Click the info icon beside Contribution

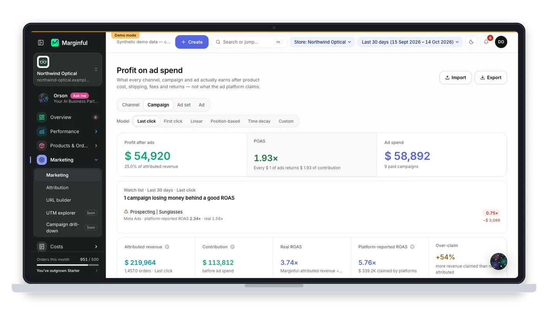pos(233,247)
